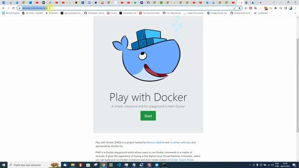The image size is (299, 168).
Task: Open the translate extension icon
Action: pyautogui.click(x=256, y=8)
